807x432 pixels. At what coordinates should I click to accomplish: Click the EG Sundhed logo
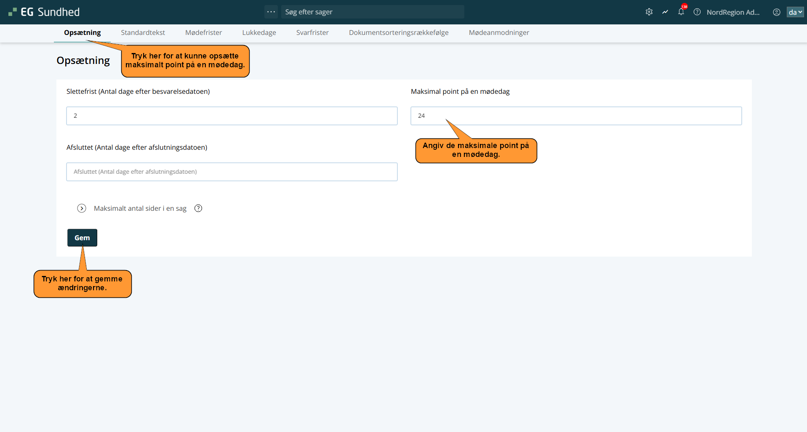tap(44, 12)
